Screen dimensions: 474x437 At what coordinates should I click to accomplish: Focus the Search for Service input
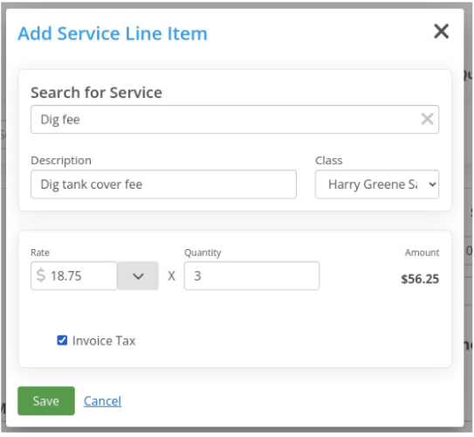click(235, 119)
